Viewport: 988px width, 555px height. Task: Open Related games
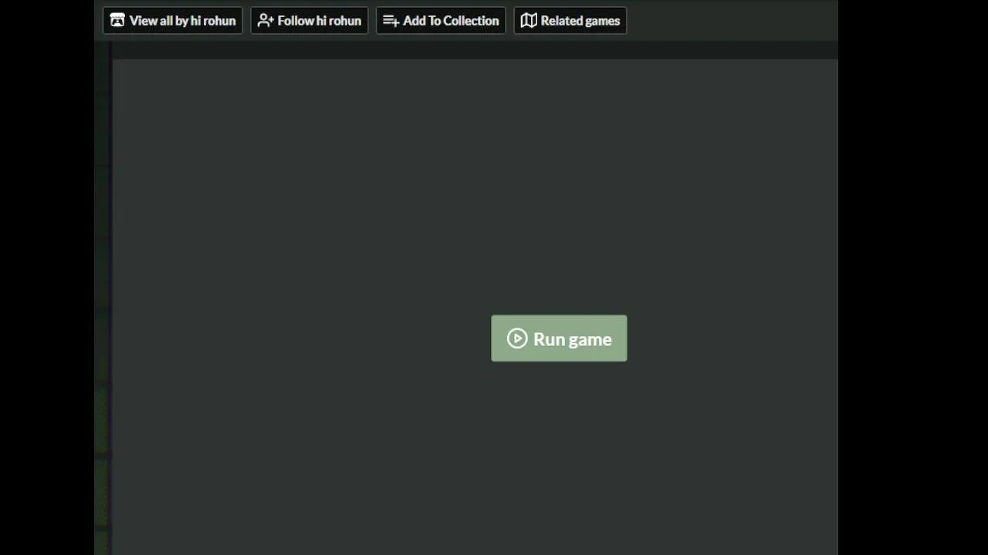pyautogui.click(x=570, y=21)
